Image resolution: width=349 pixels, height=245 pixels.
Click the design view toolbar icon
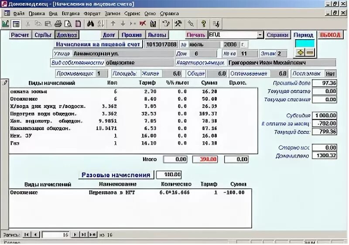pos(5,24)
